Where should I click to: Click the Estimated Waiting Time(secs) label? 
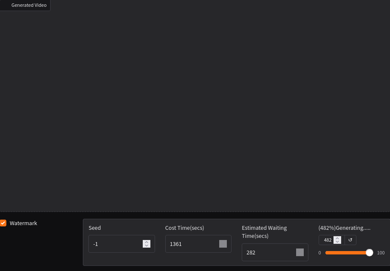click(264, 232)
